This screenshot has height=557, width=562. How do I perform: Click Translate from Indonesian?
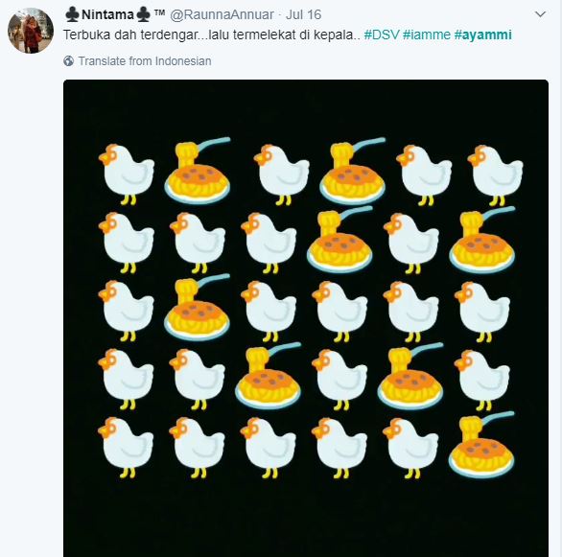pyautogui.click(x=145, y=61)
